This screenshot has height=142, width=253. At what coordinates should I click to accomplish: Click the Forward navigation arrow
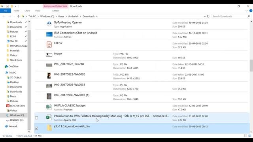9,17
